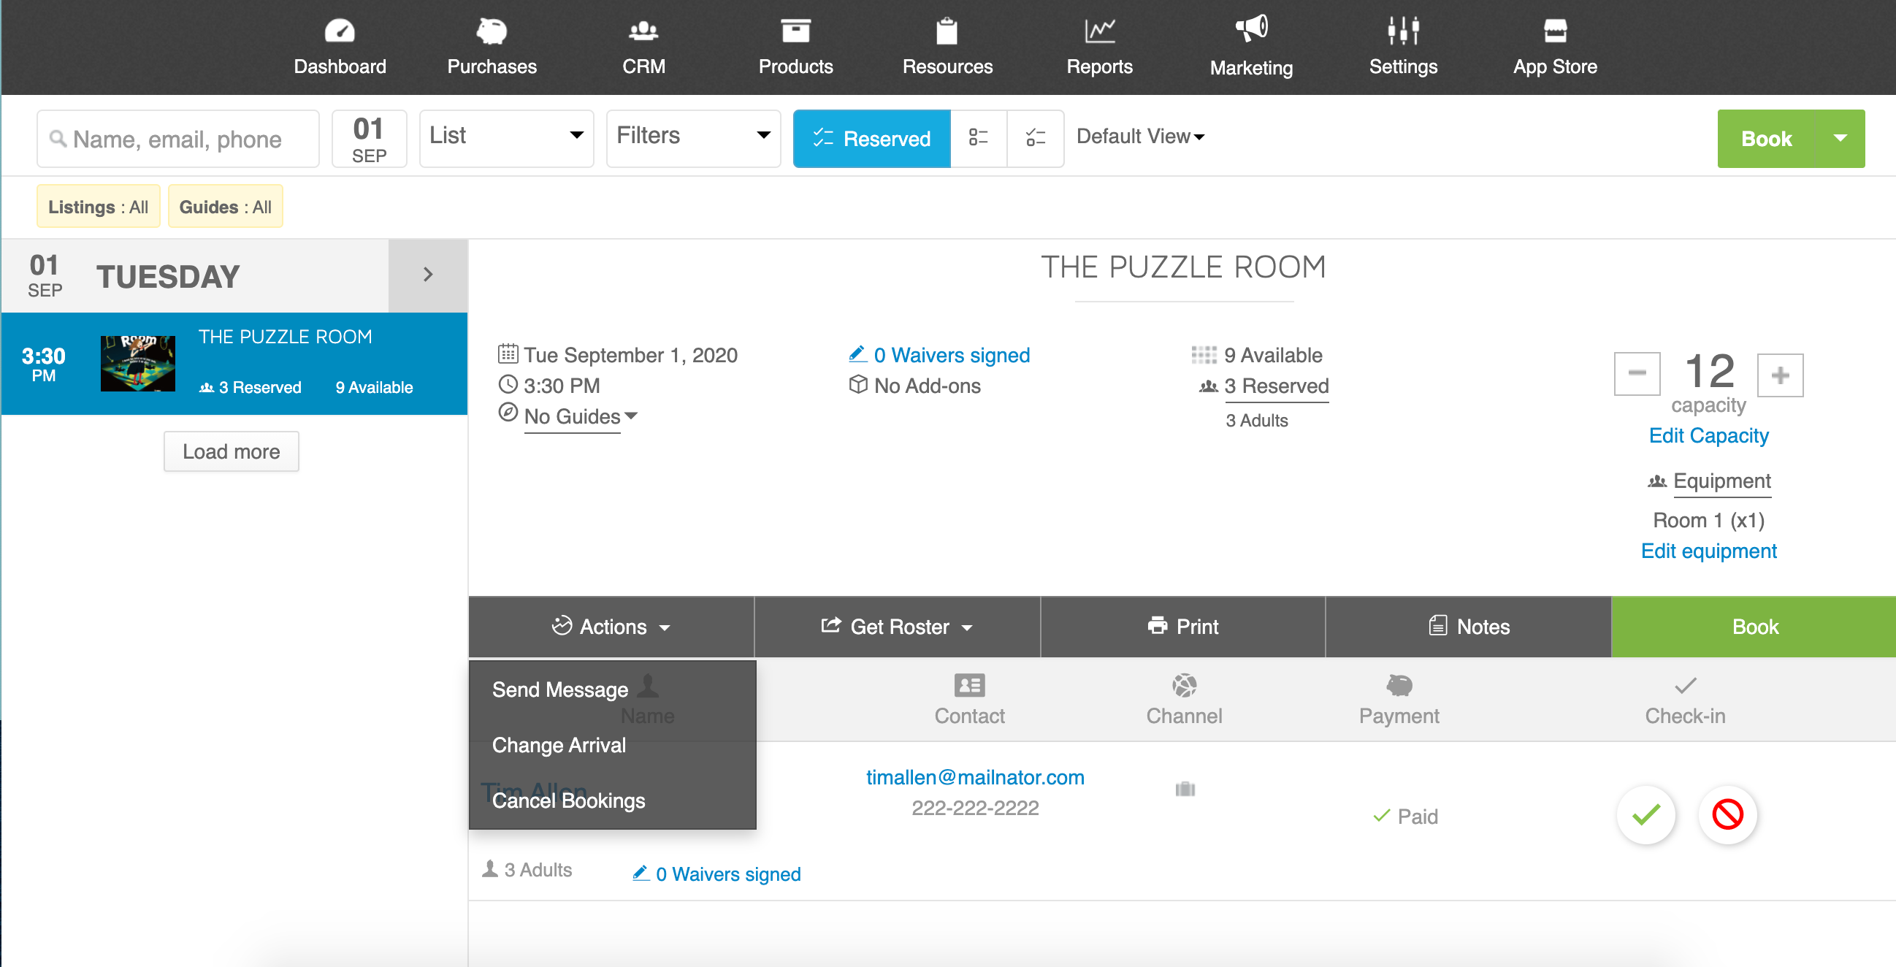
Task: Toggle the Reserved view filter
Action: pyautogui.click(x=871, y=138)
